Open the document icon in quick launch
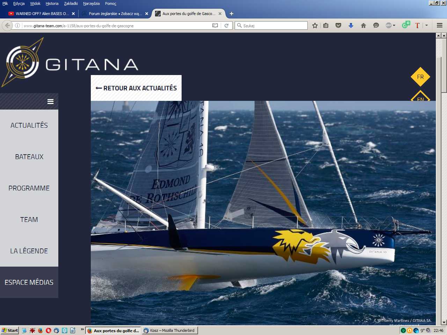Image resolution: width=447 pixels, height=335 pixels. pos(73,330)
